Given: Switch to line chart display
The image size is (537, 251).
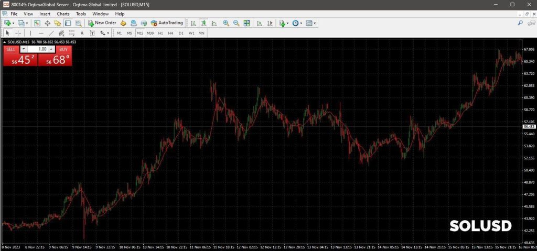Looking at the screenshot, I should (214, 23).
